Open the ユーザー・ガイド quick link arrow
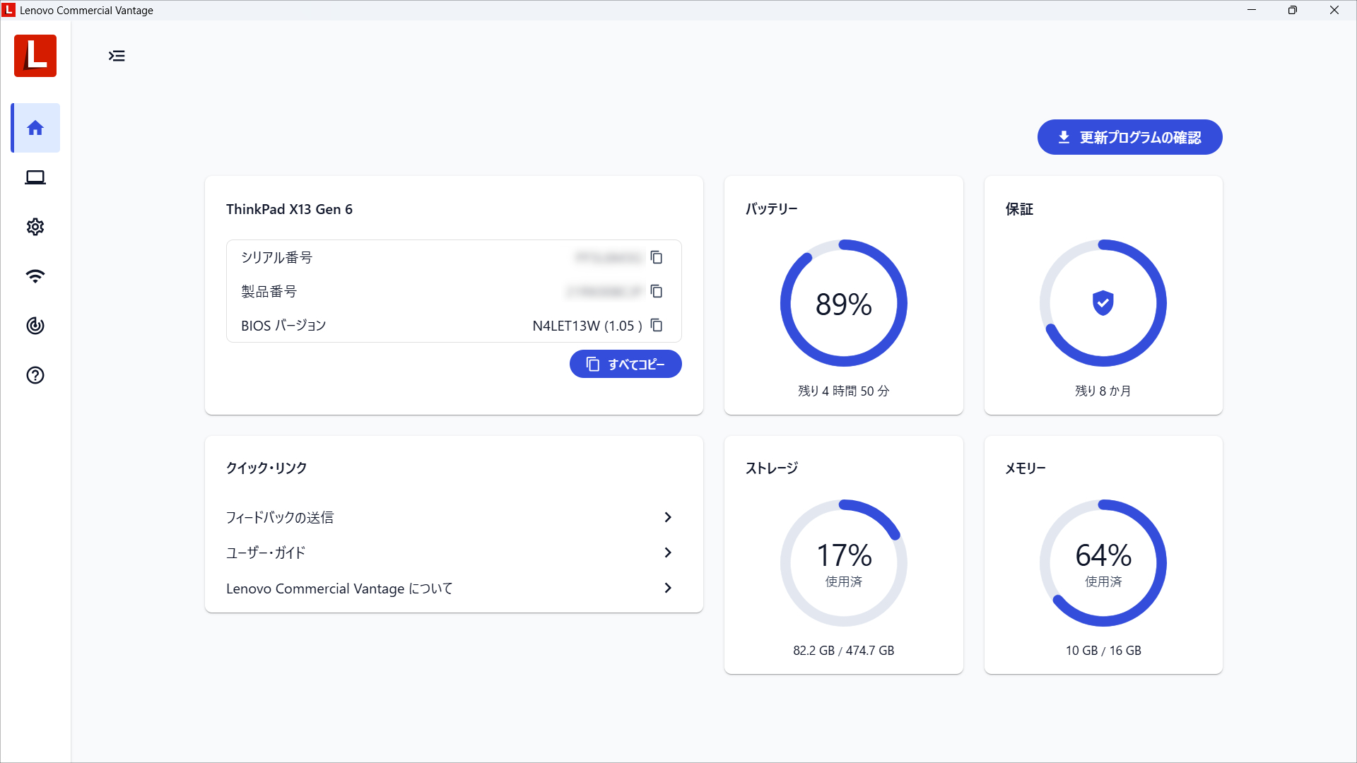This screenshot has height=763, width=1357. pos(667,552)
